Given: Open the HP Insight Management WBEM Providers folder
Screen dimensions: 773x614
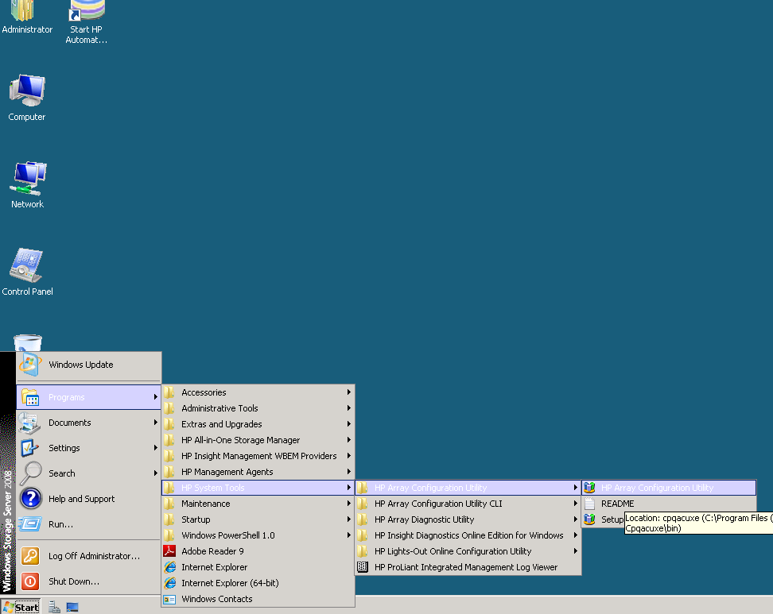Looking at the screenshot, I should coord(258,456).
